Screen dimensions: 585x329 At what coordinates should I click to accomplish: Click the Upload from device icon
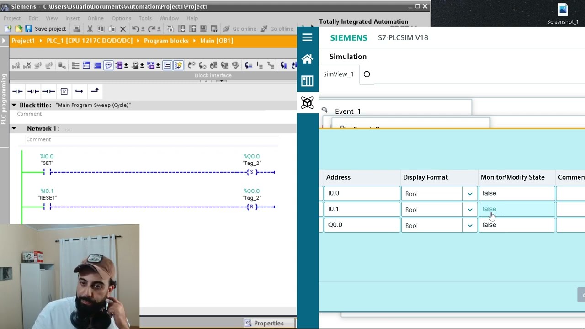click(192, 29)
